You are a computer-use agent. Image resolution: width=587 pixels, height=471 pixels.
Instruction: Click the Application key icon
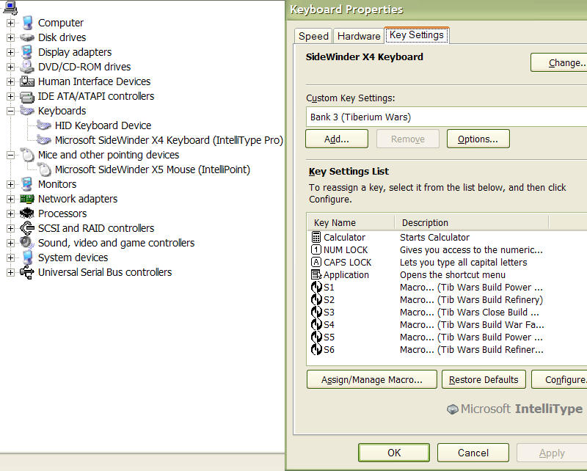click(x=316, y=274)
